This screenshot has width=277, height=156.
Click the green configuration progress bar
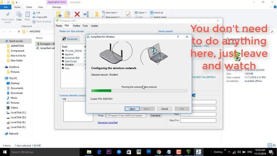click(139, 91)
